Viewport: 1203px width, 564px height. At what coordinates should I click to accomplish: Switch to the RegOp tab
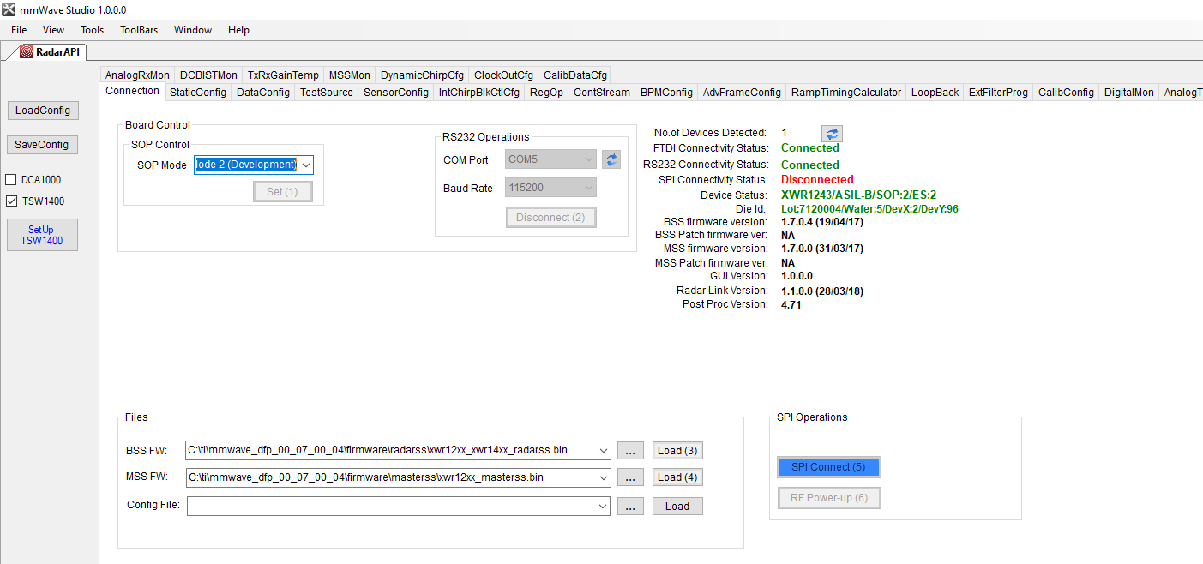point(546,92)
